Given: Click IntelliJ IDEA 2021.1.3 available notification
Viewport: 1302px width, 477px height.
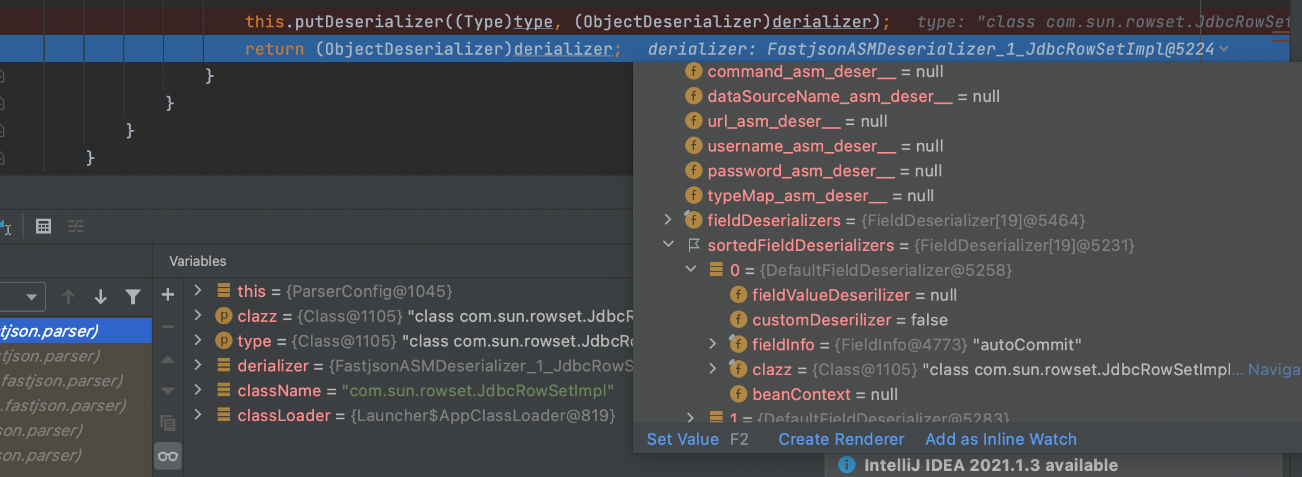Looking at the screenshot, I should coord(990,465).
